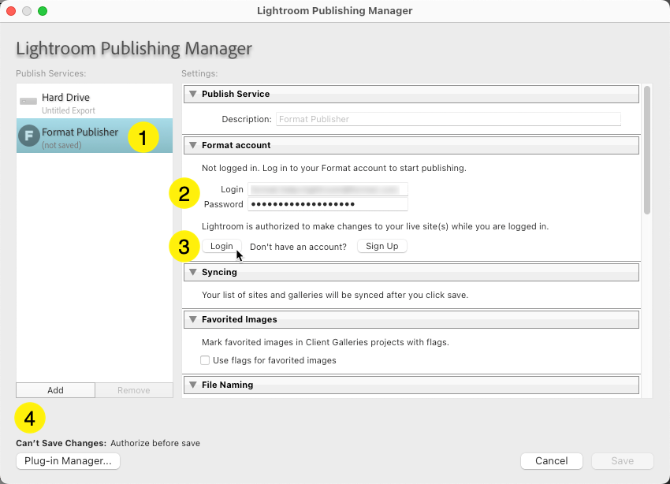Click the settings panel vertical scrollbar

tap(647, 150)
